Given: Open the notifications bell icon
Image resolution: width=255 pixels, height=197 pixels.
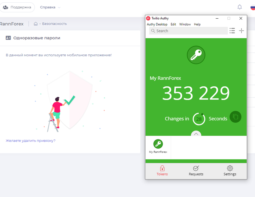Looking at the screenshot, I should [x=239, y=7].
